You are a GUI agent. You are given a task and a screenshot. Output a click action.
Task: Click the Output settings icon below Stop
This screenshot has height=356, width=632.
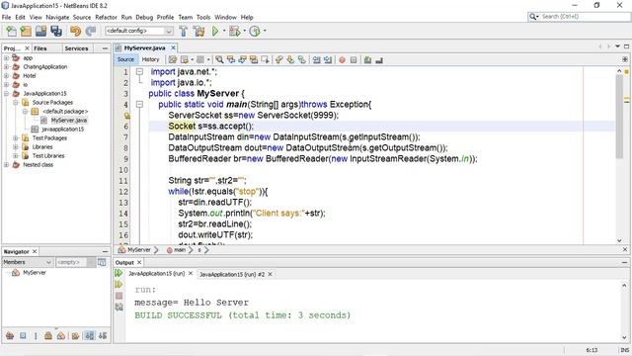pos(118,308)
